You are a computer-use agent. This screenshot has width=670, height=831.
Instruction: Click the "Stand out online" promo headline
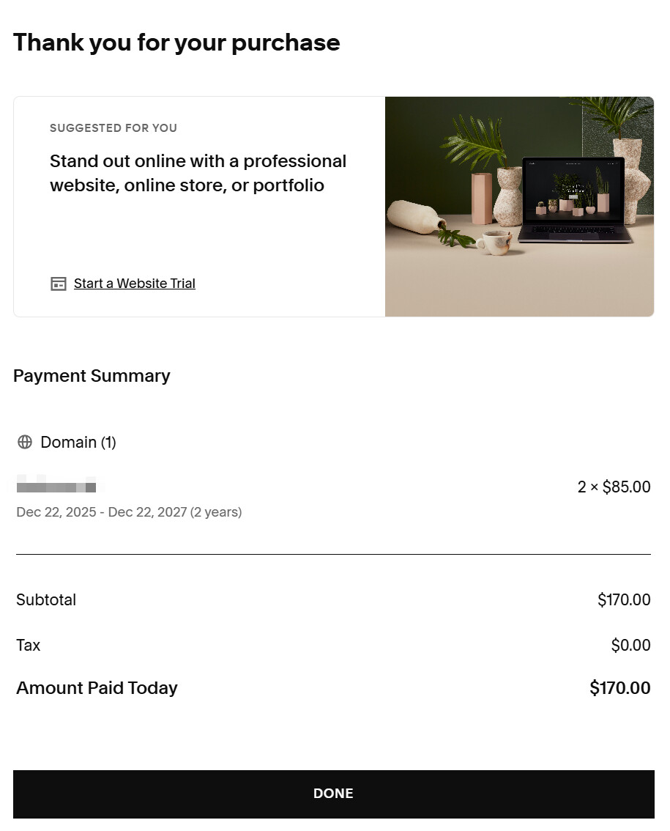coord(198,173)
